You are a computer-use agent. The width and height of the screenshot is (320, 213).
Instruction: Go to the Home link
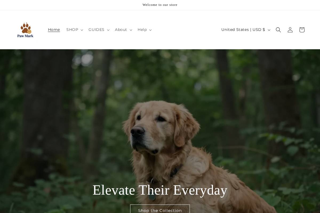coord(54,30)
